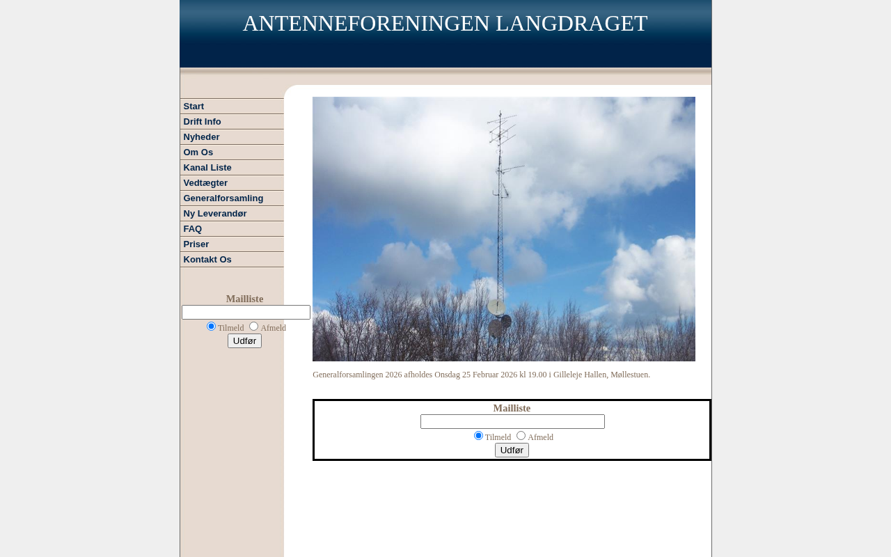The image size is (891, 557).
Task: Open the Drift Info page
Action: tap(232, 122)
